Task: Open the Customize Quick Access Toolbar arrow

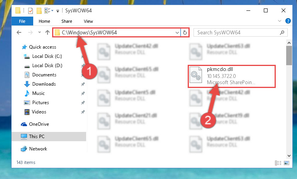Action: click(x=58, y=11)
